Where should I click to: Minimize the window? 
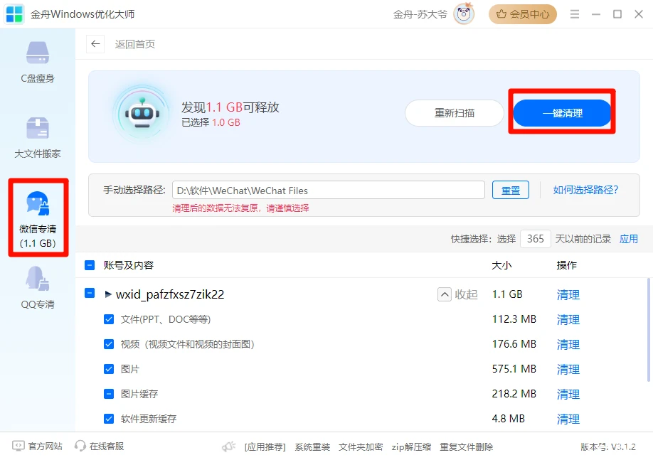596,14
